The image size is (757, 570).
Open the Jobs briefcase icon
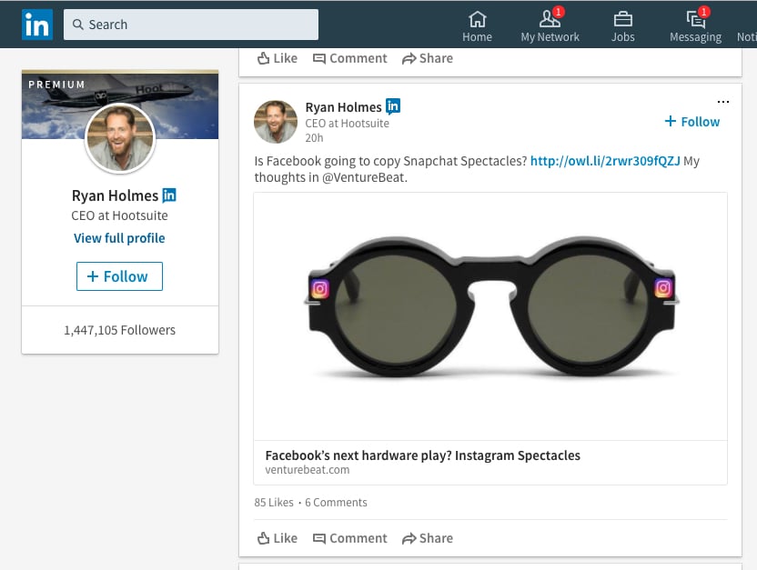(622, 19)
